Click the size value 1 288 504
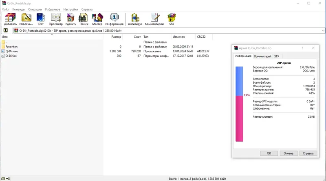The height and width of the screenshot is (181, 326). point(115,51)
